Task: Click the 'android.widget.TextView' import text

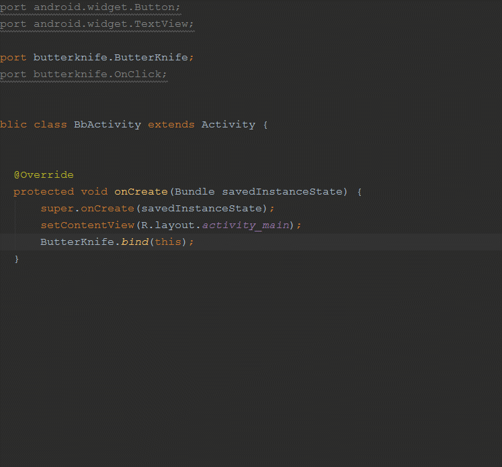Action: (x=111, y=24)
